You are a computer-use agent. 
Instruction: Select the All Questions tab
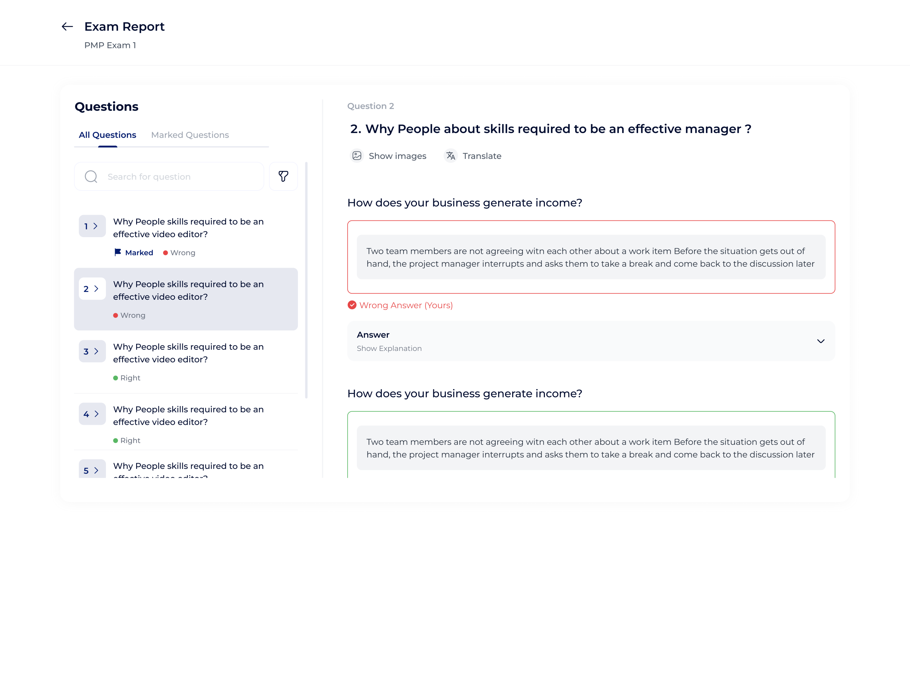(x=107, y=135)
